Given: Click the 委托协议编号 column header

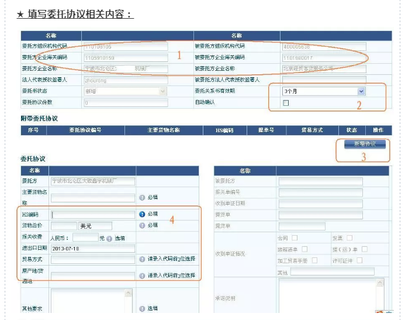Looking at the screenshot, I should [85, 130].
